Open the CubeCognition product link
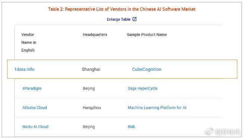The height and width of the screenshot is (138, 243). point(146,69)
